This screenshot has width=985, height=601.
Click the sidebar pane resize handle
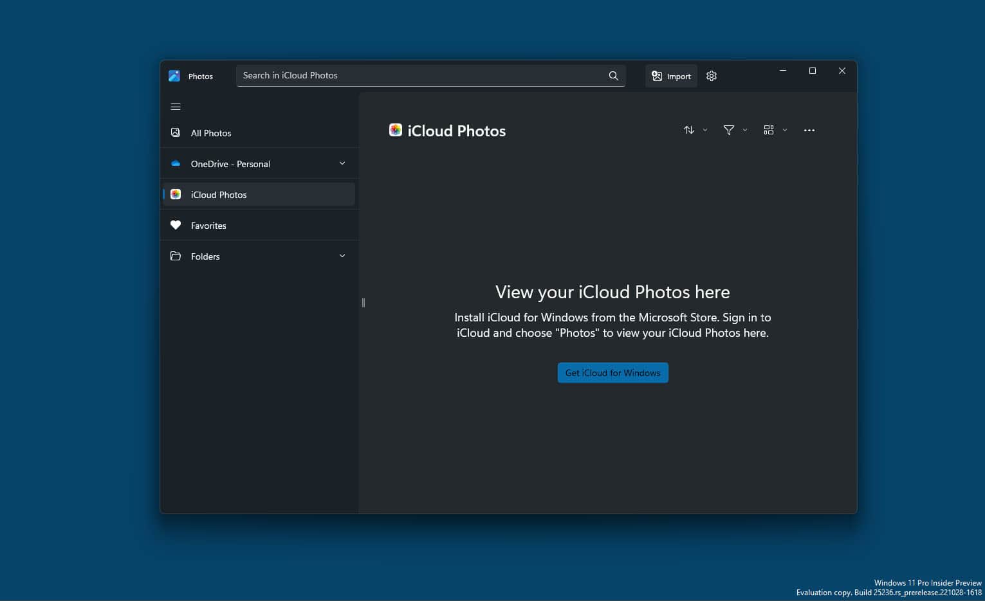point(364,303)
